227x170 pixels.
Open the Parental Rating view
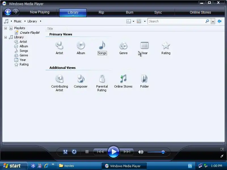(x=102, y=83)
